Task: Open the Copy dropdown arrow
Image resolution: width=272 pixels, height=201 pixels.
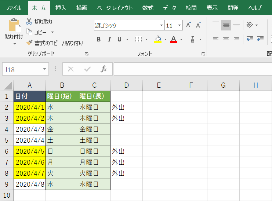Action: (x=52, y=32)
